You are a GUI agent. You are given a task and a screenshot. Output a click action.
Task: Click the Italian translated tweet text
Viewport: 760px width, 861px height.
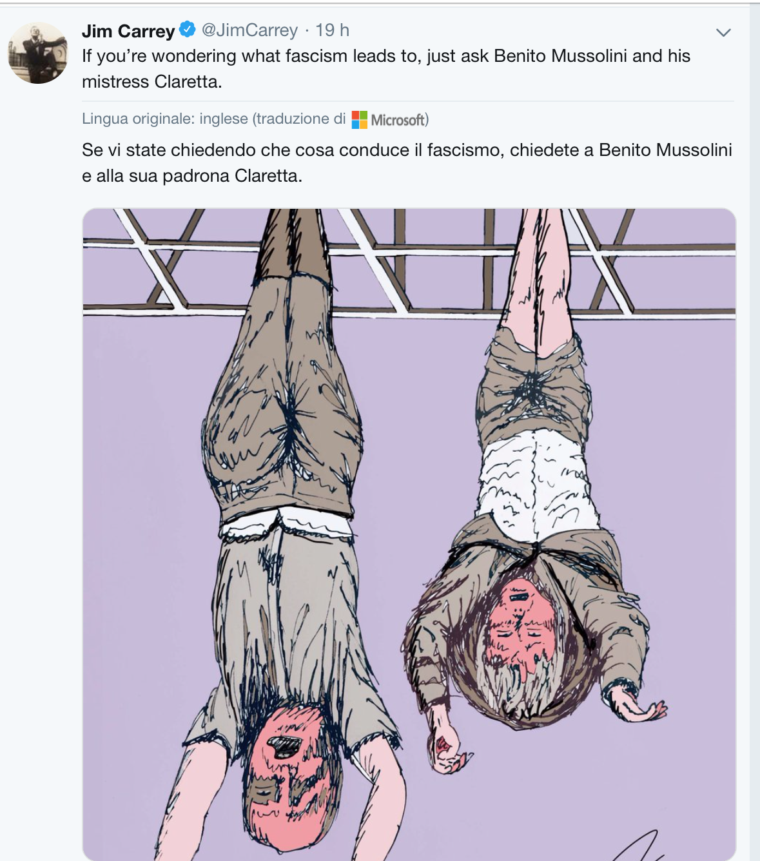click(x=407, y=163)
